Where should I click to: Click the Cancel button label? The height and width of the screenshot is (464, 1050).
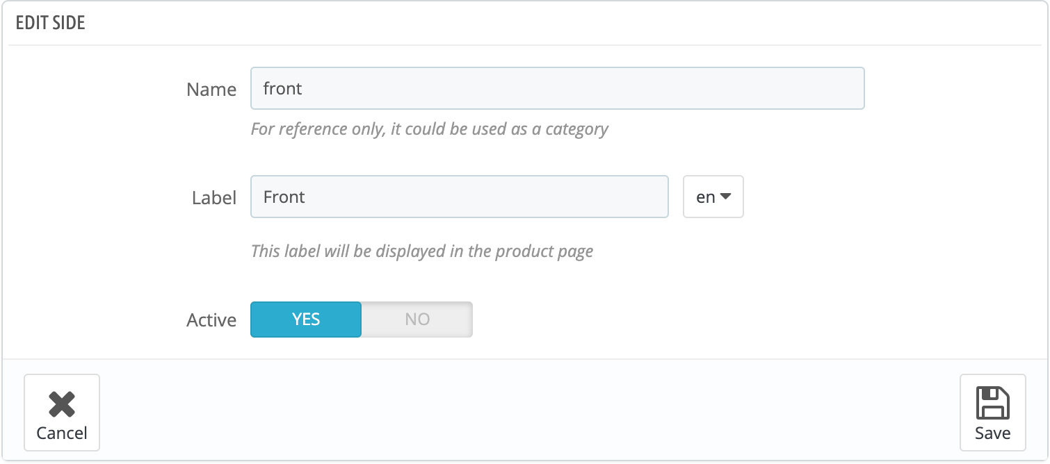[x=62, y=433]
